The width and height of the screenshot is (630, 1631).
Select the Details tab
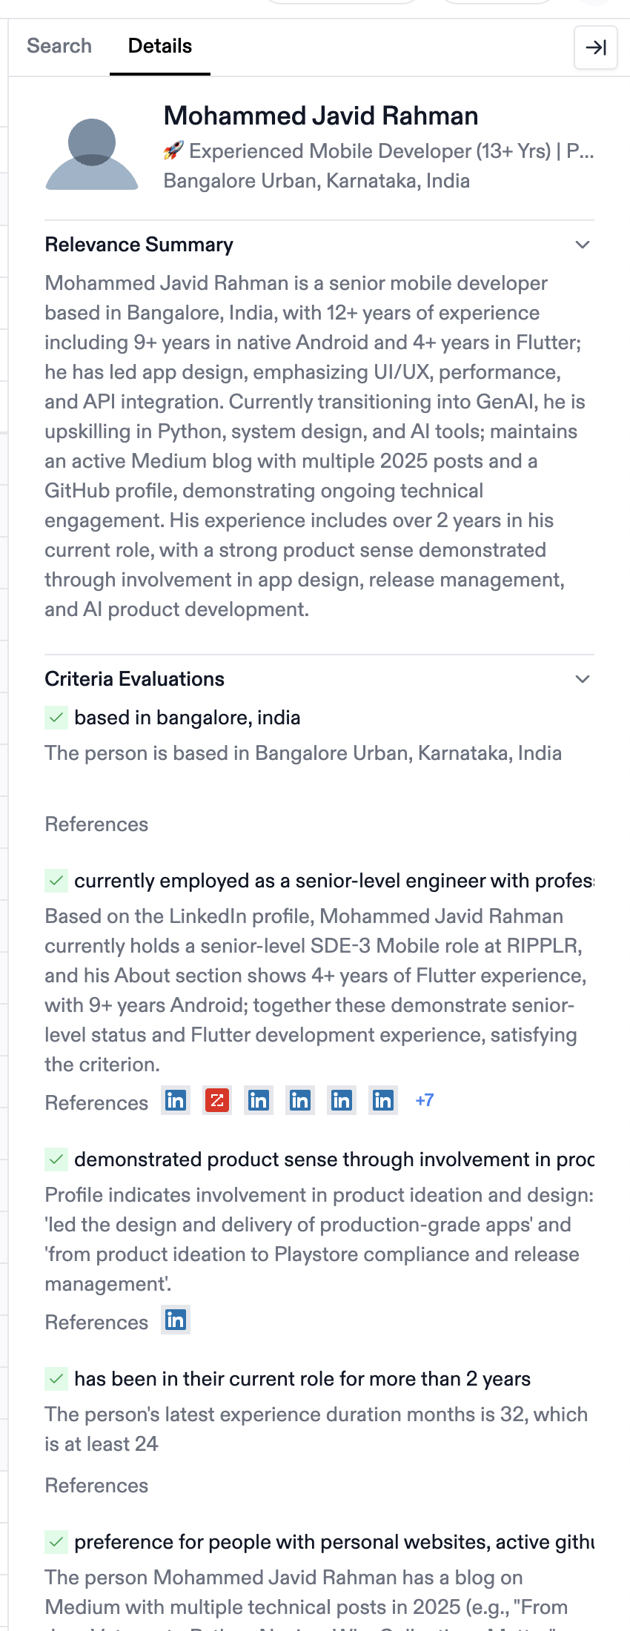click(160, 46)
